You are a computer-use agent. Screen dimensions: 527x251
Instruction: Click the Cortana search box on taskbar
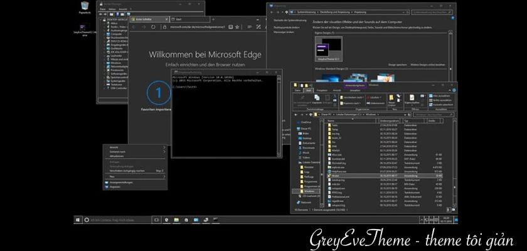117,220
